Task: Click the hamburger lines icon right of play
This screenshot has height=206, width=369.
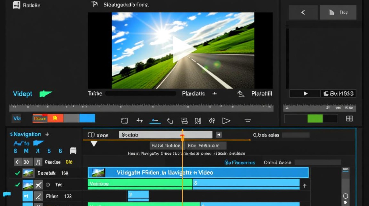Action: (x=248, y=121)
